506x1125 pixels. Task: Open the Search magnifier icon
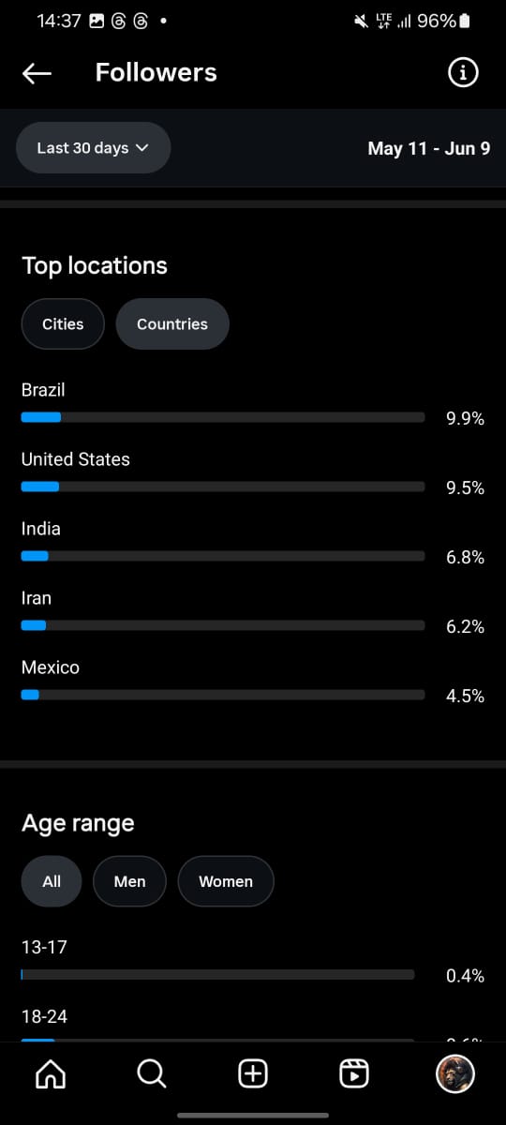[x=152, y=1073]
